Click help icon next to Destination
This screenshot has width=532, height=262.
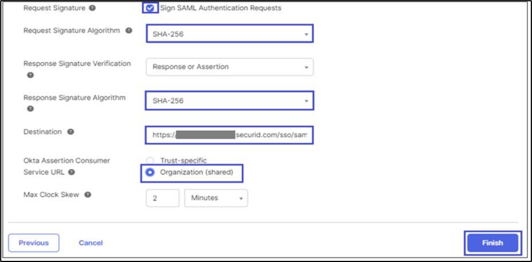pos(70,132)
